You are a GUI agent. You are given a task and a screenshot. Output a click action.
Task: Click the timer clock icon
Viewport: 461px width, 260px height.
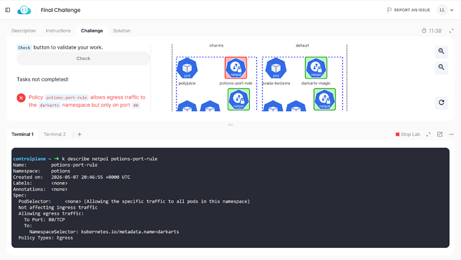click(424, 31)
